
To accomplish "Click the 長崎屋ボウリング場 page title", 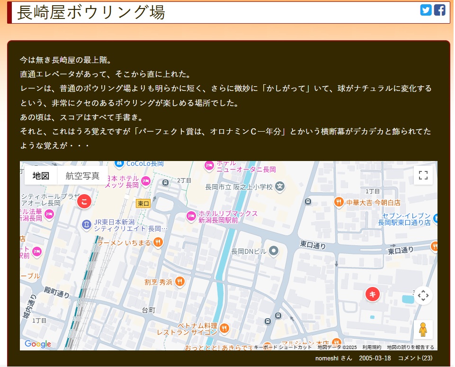I will click(x=91, y=13).
